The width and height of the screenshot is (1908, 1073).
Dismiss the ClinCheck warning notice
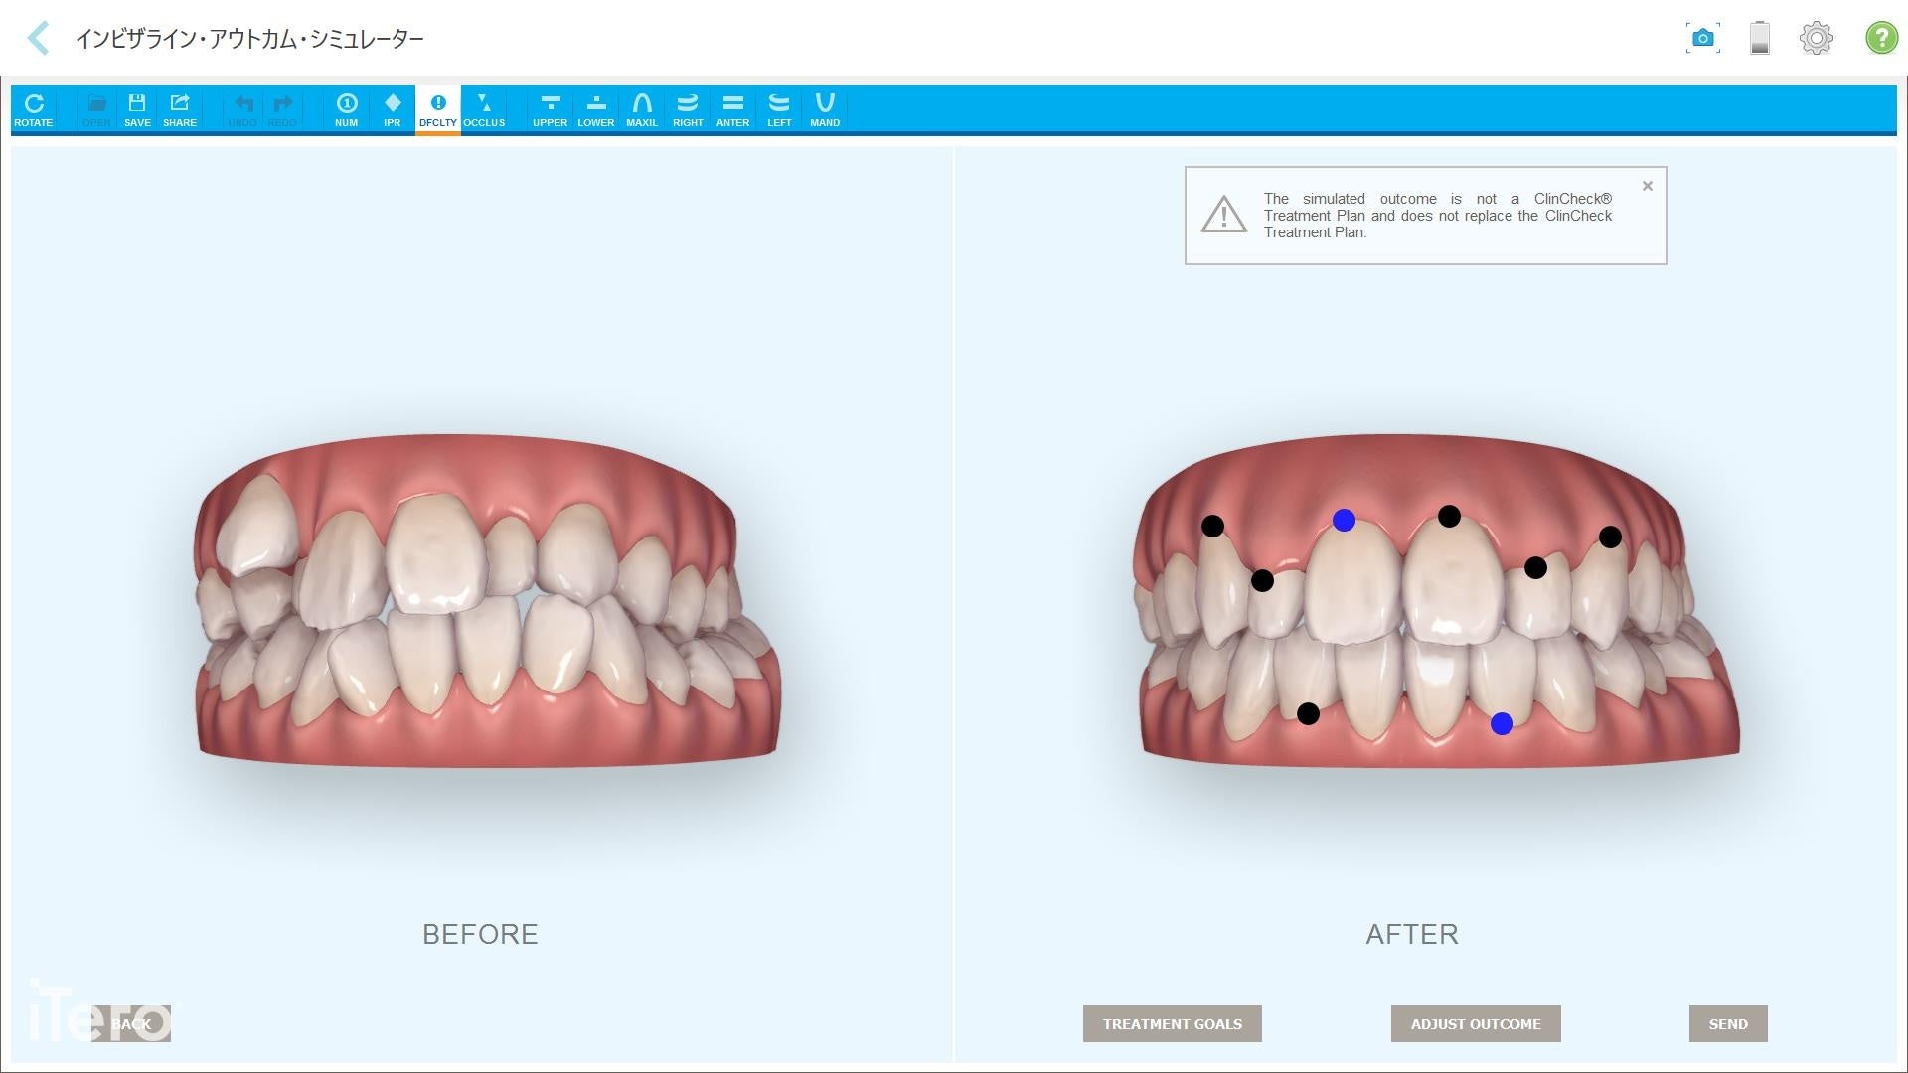[x=1648, y=186]
